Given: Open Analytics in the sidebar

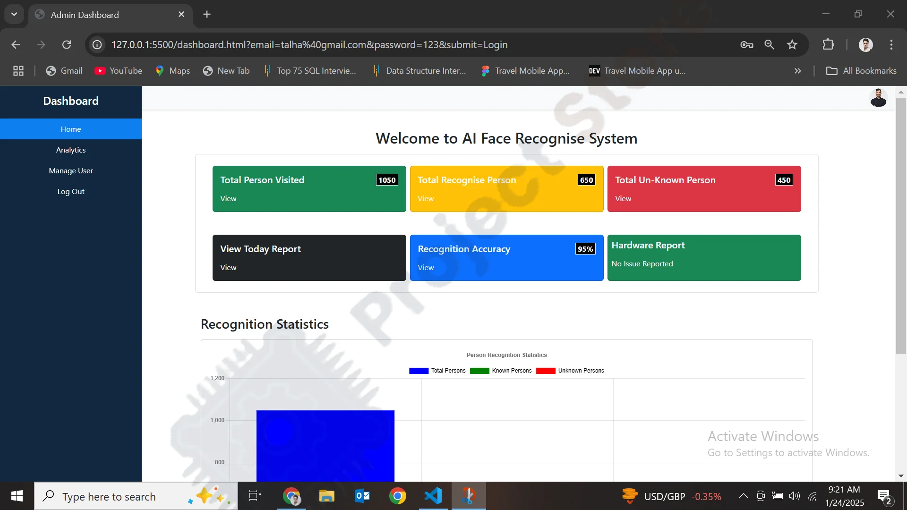Looking at the screenshot, I should coord(71,150).
